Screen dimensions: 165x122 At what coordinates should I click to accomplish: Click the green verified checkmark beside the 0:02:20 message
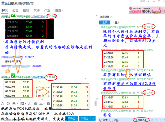click(x=13, y=75)
